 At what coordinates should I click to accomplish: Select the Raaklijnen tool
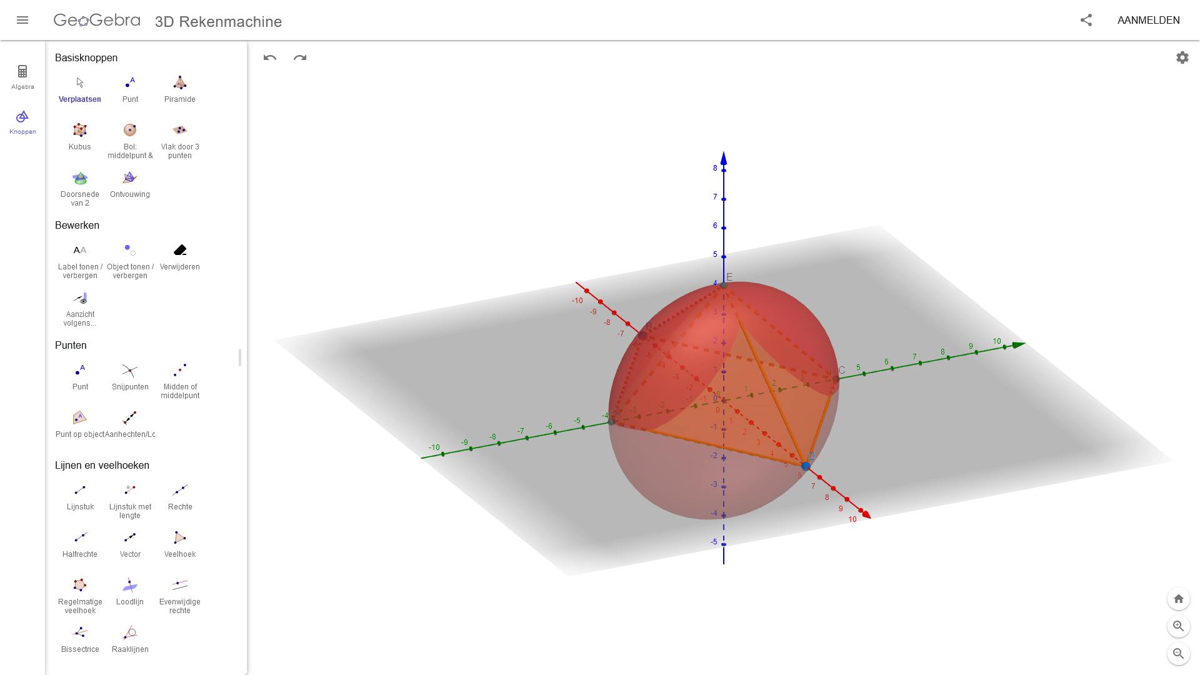pyautogui.click(x=130, y=639)
